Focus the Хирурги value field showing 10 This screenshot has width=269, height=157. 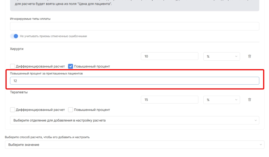[x=169, y=56]
